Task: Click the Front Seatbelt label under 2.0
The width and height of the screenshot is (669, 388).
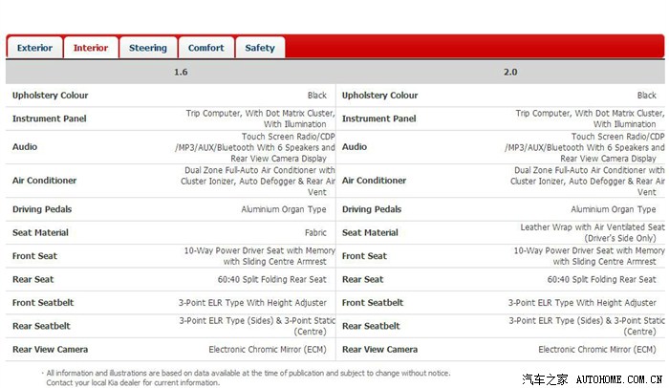Action: pyautogui.click(x=373, y=303)
